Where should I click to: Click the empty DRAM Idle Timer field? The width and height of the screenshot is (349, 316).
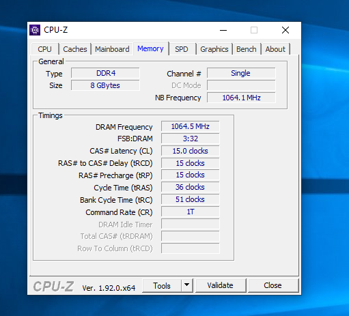coord(191,224)
